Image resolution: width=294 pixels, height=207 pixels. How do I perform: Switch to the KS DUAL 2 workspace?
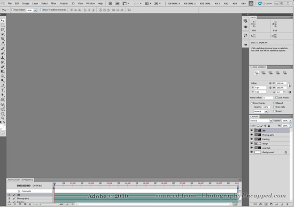tap(190, 4)
